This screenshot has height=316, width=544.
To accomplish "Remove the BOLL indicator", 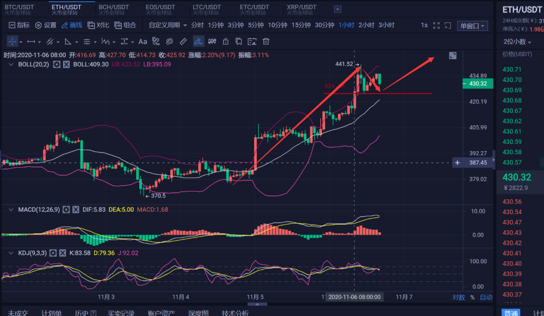I will pos(66,65).
